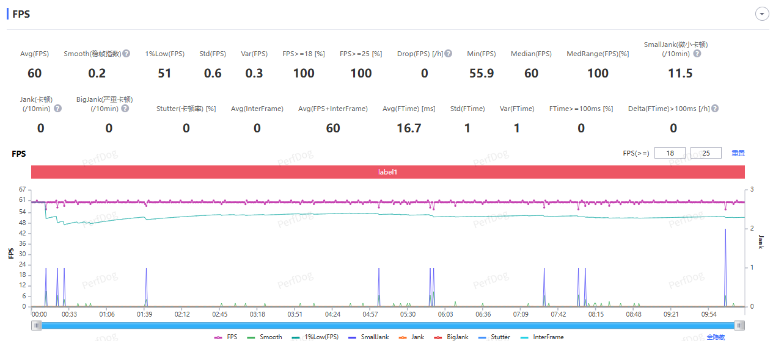Click the 全隐藏 hide-all link
The image size is (773, 341).
point(716,337)
